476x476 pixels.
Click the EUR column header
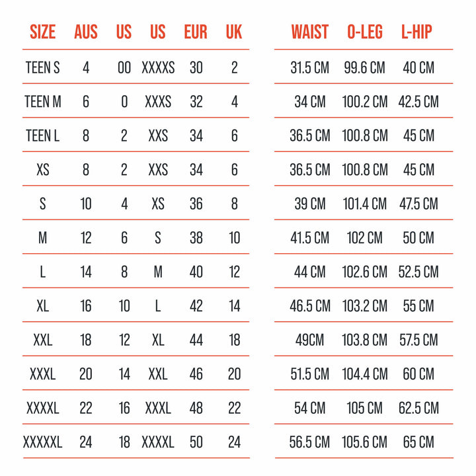[196, 32]
